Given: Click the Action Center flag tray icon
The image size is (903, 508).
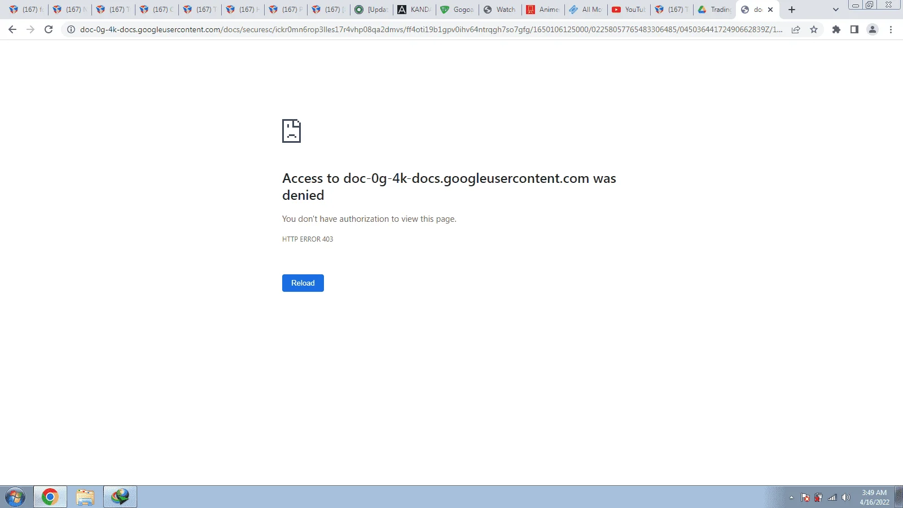Looking at the screenshot, I should pyautogui.click(x=805, y=498).
